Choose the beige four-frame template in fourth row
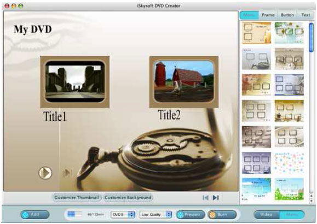This screenshot has width=317, height=224. point(257,111)
